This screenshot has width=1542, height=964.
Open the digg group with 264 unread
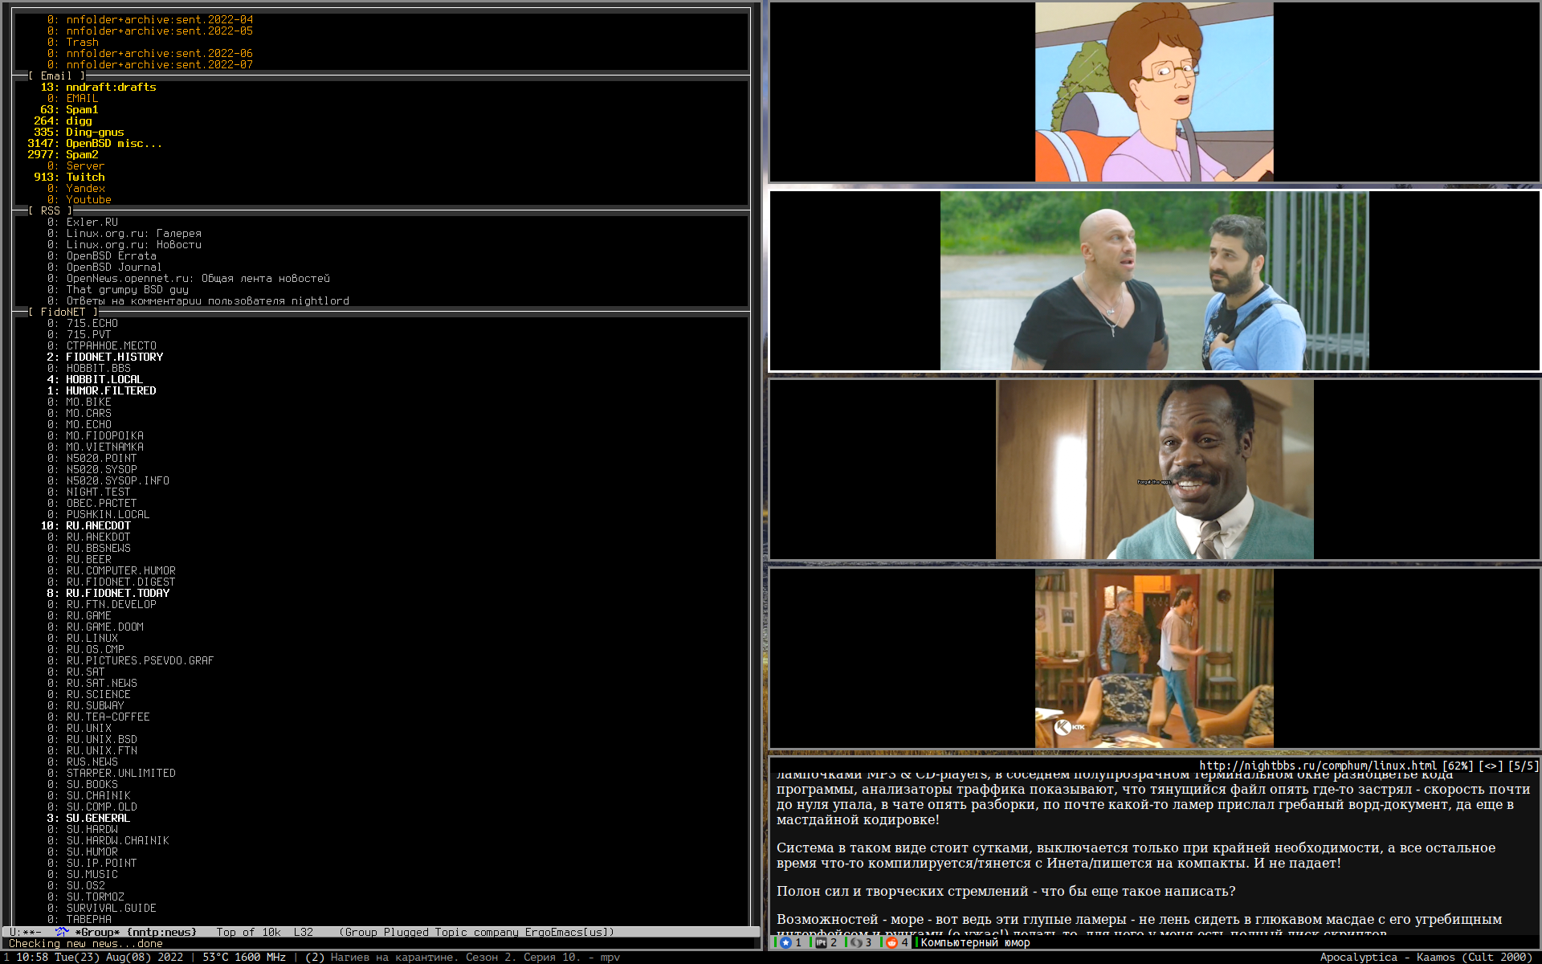coord(79,120)
